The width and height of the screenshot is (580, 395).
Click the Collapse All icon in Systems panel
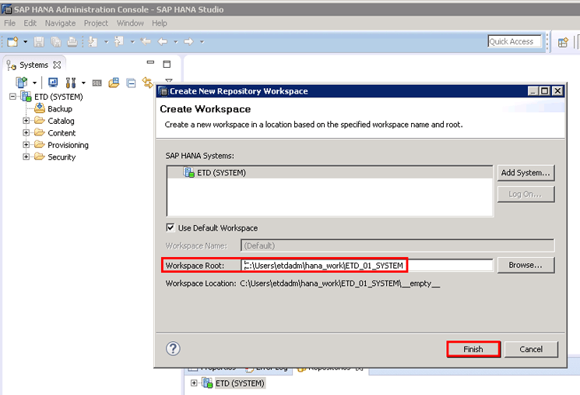click(x=132, y=83)
